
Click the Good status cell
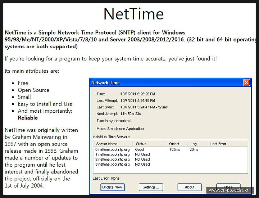[139, 149]
